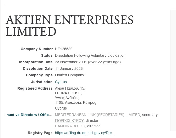Click the Limited Company type value

69,75
